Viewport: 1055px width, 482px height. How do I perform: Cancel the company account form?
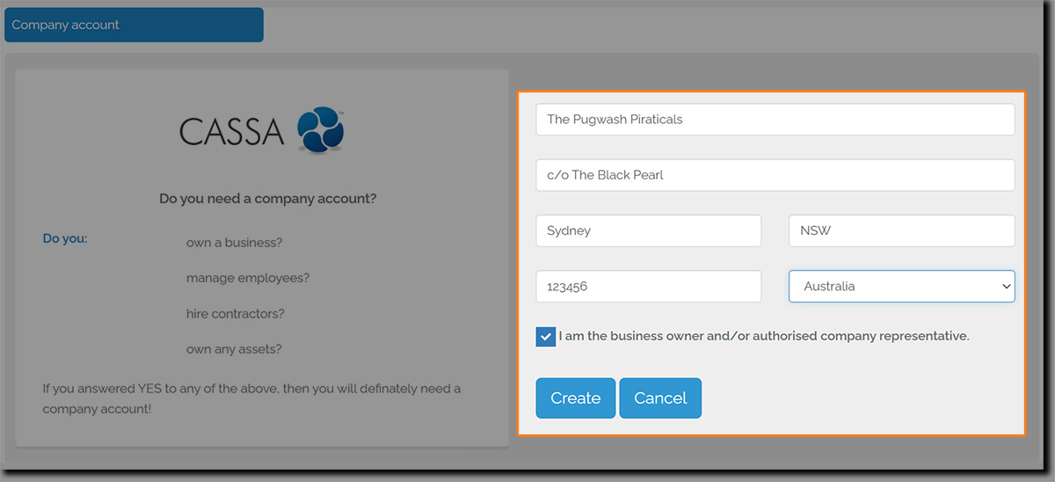click(660, 398)
